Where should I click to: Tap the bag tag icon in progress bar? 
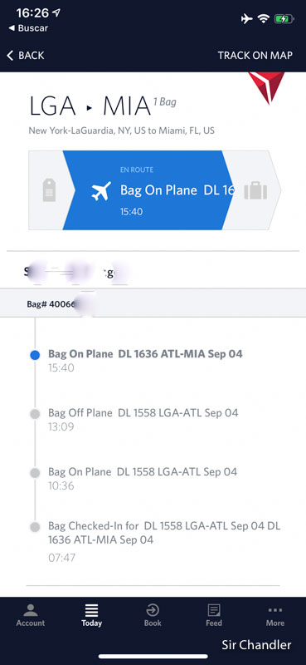pyautogui.click(x=49, y=190)
